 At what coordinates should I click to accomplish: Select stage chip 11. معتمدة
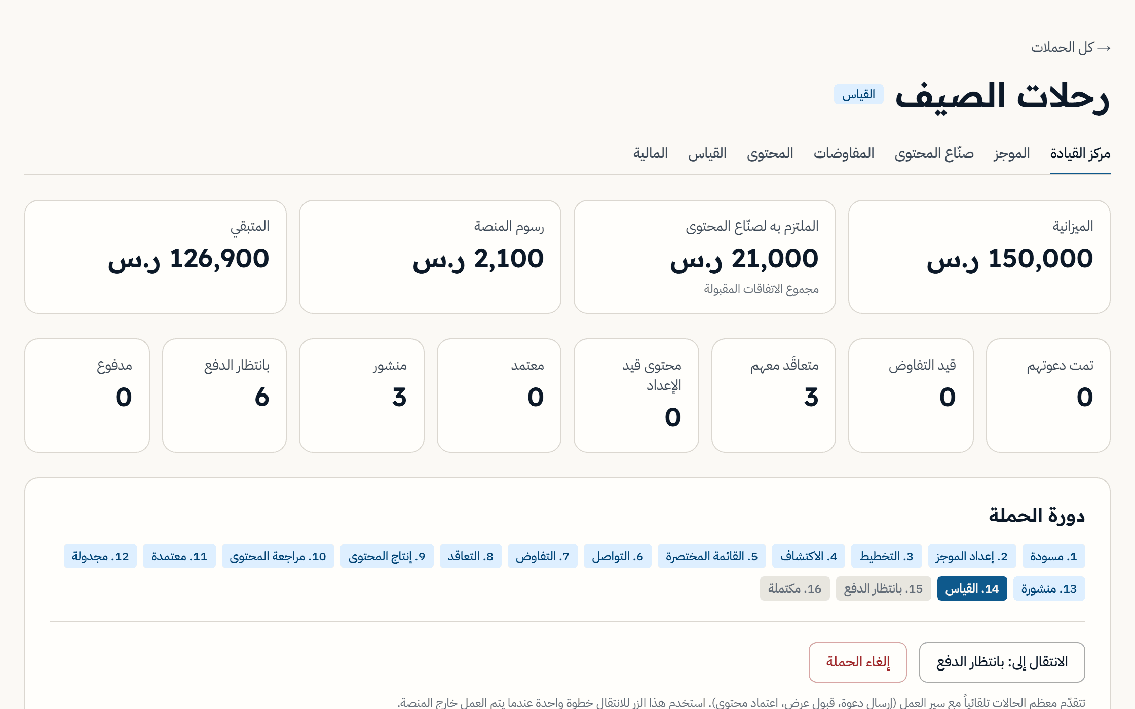coord(179,557)
